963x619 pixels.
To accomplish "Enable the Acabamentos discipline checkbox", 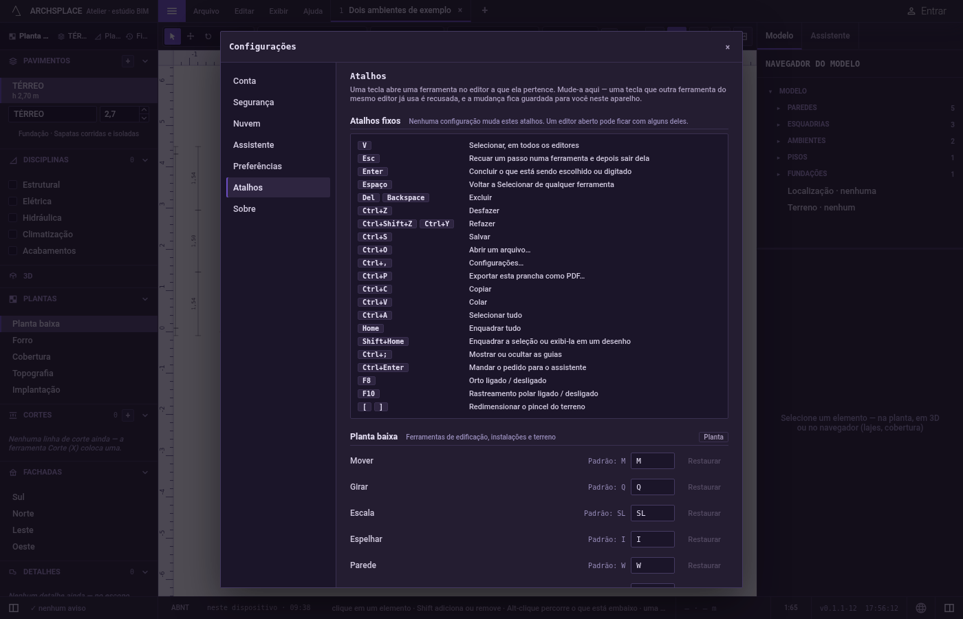I will (x=13, y=251).
